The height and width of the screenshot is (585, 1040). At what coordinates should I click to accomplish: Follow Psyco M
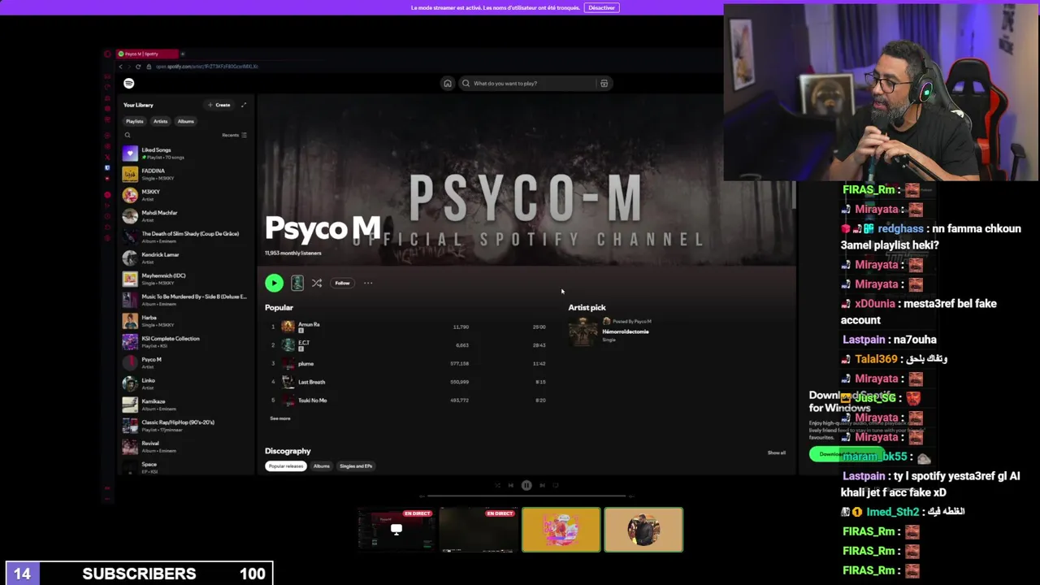[x=342, y=283]
